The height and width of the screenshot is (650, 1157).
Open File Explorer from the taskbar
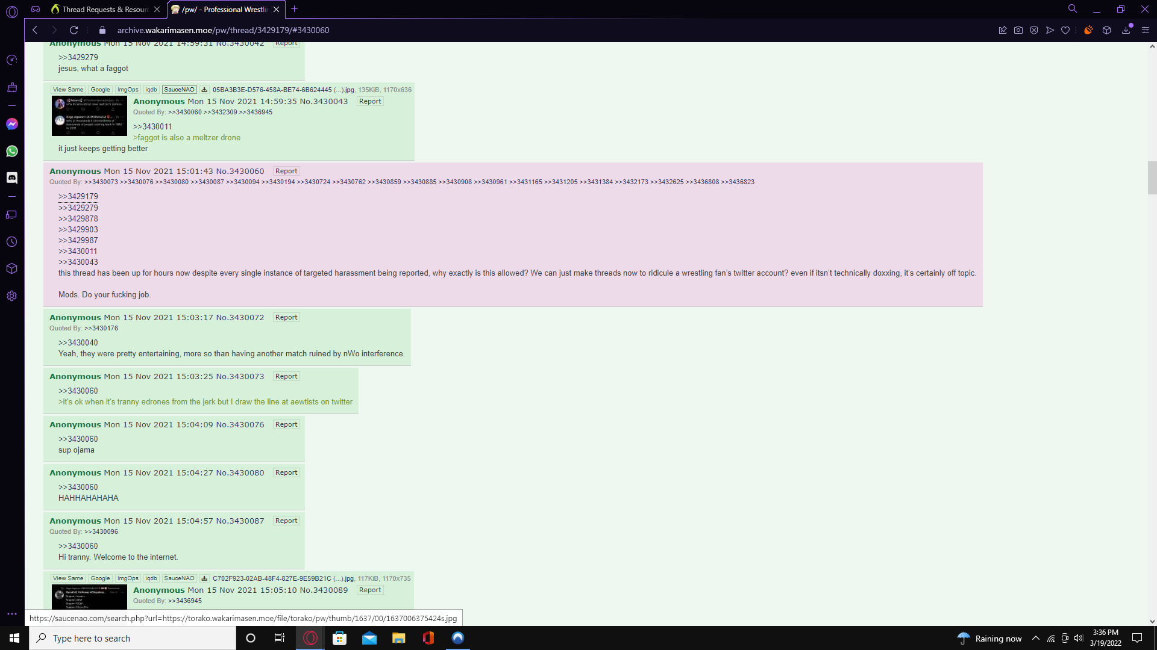pyautogui.click(x=398, y=638)
